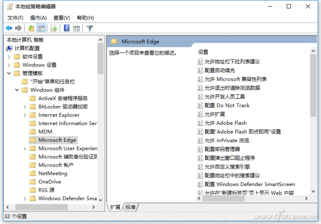Image resolution: width=321 pixels, height=224 pixels.
Task: Click tree pane horizontal scrollbar thumb
Action: coord(42,207)
